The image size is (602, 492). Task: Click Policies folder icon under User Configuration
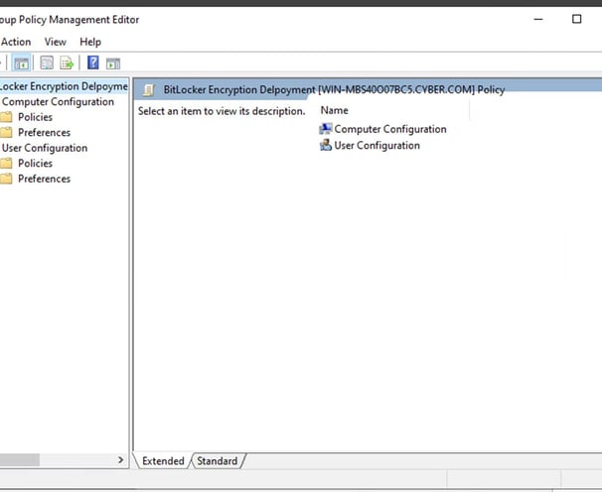pos(6,164)
